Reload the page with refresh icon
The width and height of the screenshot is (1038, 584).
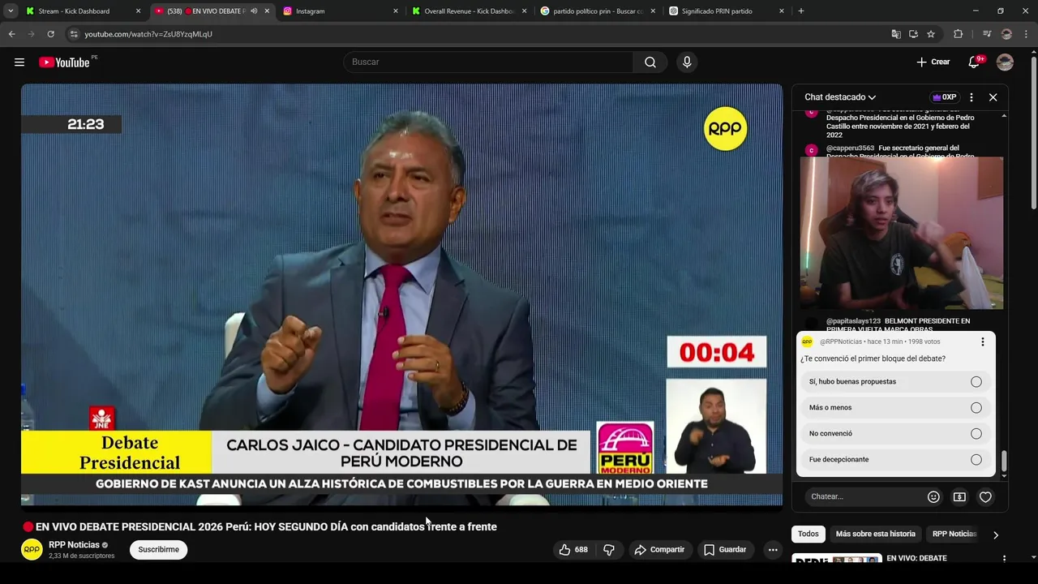point(50,34)
